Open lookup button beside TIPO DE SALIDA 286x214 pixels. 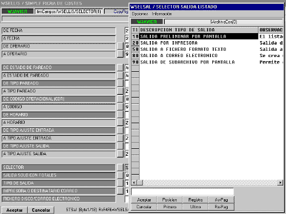click(x=120, y=183)
